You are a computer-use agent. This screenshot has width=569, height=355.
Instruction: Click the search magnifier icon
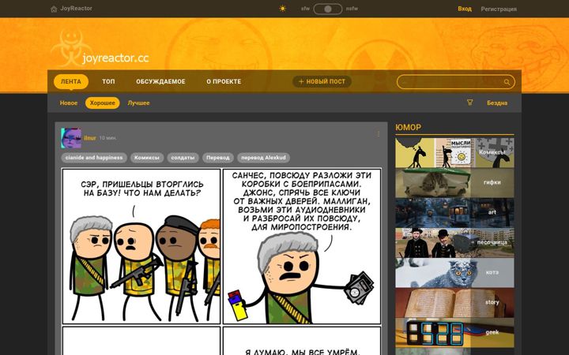507,82
